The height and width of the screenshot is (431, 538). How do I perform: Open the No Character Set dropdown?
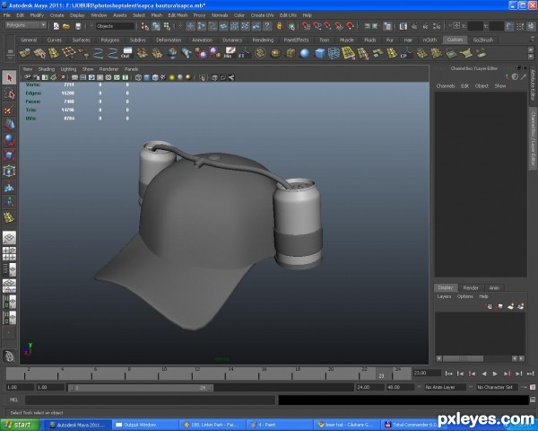point(497,387)
